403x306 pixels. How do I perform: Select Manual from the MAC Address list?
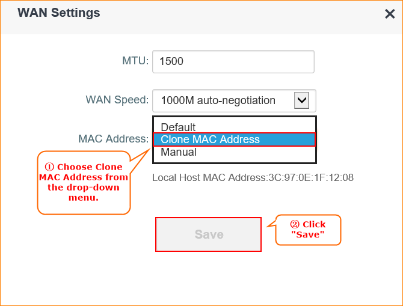[x=179, y=152]
